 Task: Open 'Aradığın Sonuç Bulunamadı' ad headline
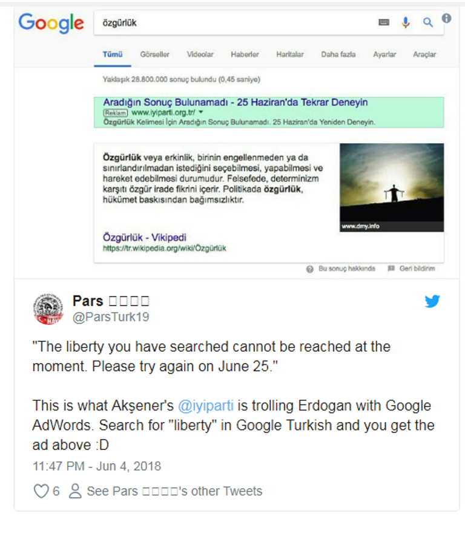235,102
